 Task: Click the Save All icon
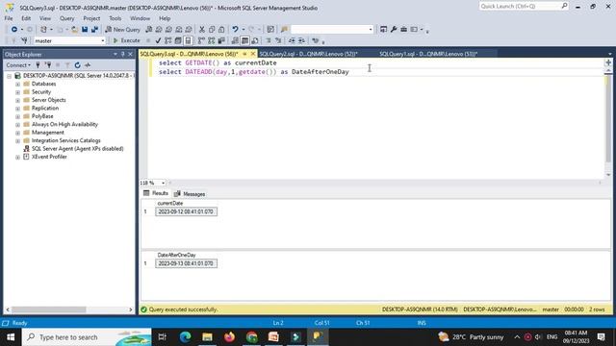(94, 30)
